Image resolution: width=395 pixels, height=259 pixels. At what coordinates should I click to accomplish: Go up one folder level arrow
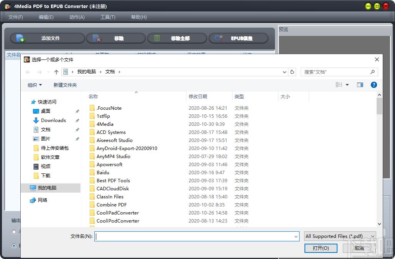[56, 72]
